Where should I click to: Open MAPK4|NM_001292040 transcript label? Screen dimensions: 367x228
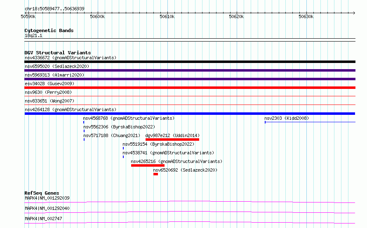click(x=47, y=208)
